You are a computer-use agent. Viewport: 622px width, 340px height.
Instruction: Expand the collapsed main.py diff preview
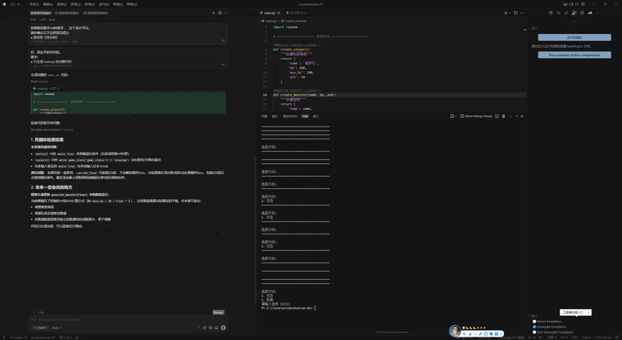point(128,116)
